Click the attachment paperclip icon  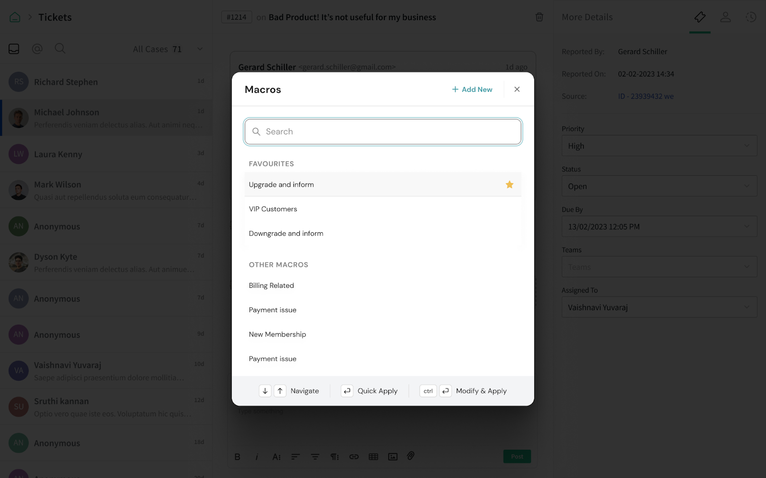point(411,456)
